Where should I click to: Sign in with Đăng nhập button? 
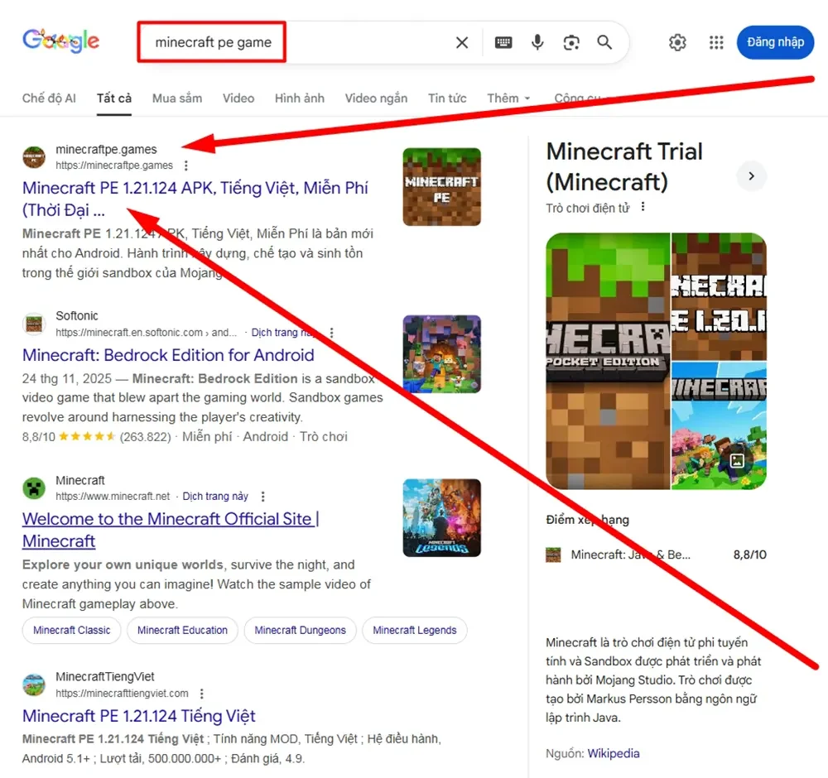click(775, 42)
